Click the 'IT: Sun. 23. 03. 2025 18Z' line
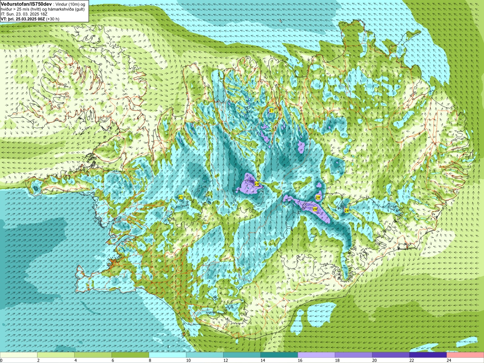This screenshot has height=363, width=484. point(24,14)
